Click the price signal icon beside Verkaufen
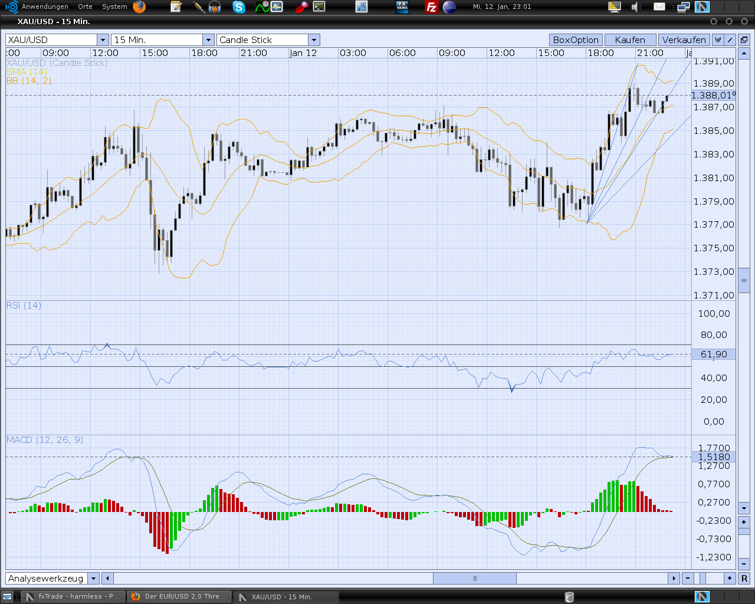755x604 pixels. [717, 40]
